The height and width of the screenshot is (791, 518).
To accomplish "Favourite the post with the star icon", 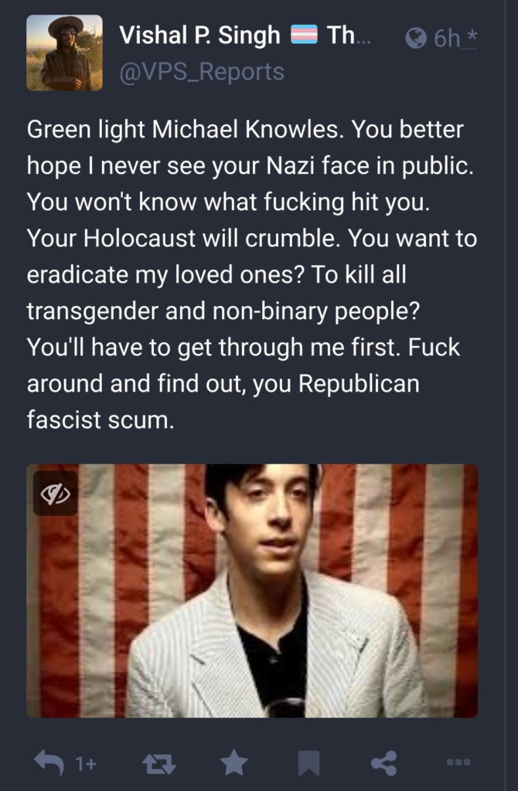I will point(234,762).
